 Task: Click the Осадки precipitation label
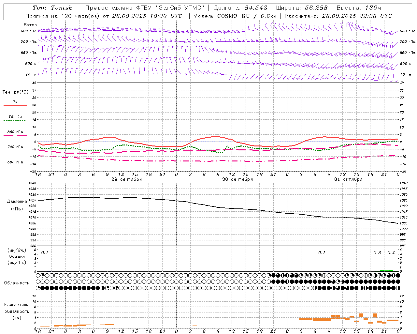tap(17, 257)
